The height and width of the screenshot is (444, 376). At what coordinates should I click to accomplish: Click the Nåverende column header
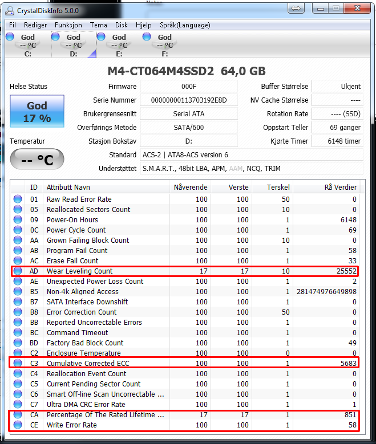coord(190,187)
